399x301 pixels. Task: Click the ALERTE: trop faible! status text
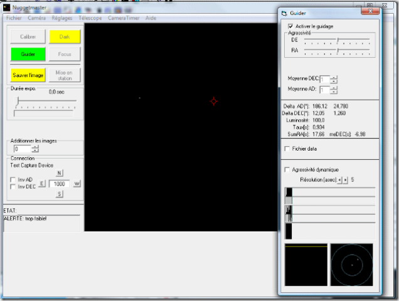[x=25, y=219]
